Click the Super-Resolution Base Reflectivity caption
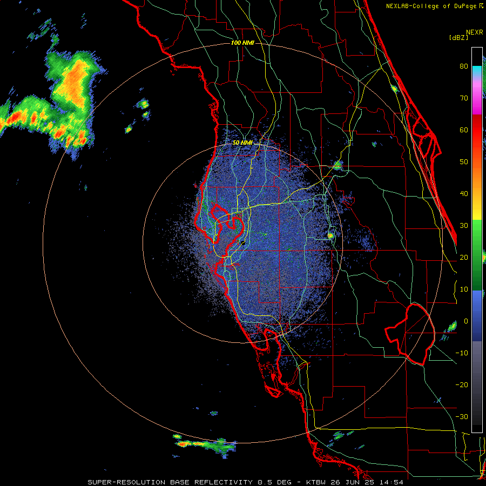Image resolution: width=486 pixels, height=486 pixels. click(x=246, y=482)
